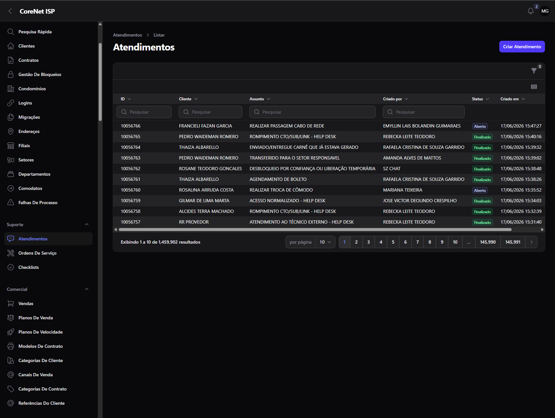Viewport: 555px width, 418px height.
Task: Collapse the Comercial section
Action: (87, 289)
